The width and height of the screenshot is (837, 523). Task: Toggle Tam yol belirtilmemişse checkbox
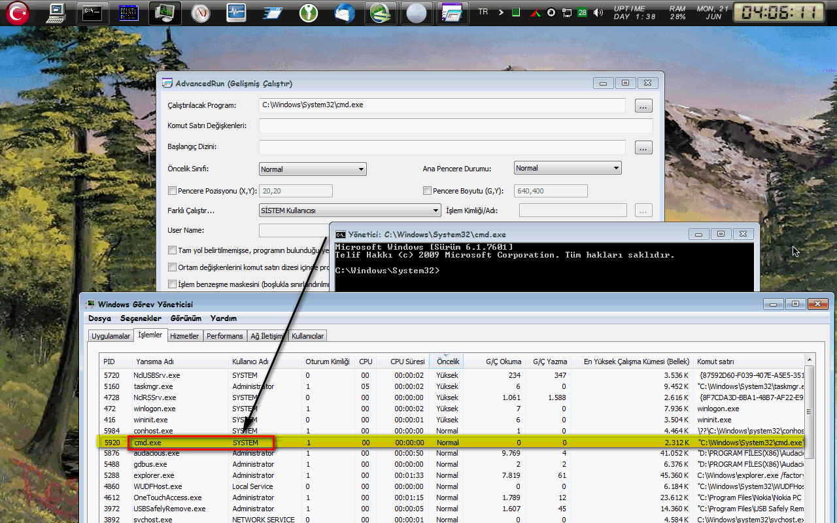tap(173, 250)
